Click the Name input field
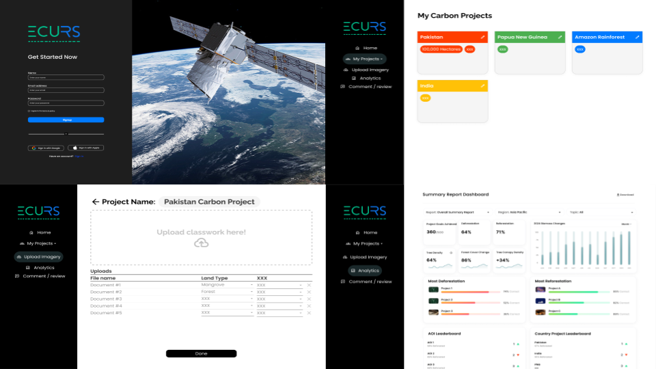The width and height of the screenshot is (656, 369). pyautogui.click(x=66, y=77)
